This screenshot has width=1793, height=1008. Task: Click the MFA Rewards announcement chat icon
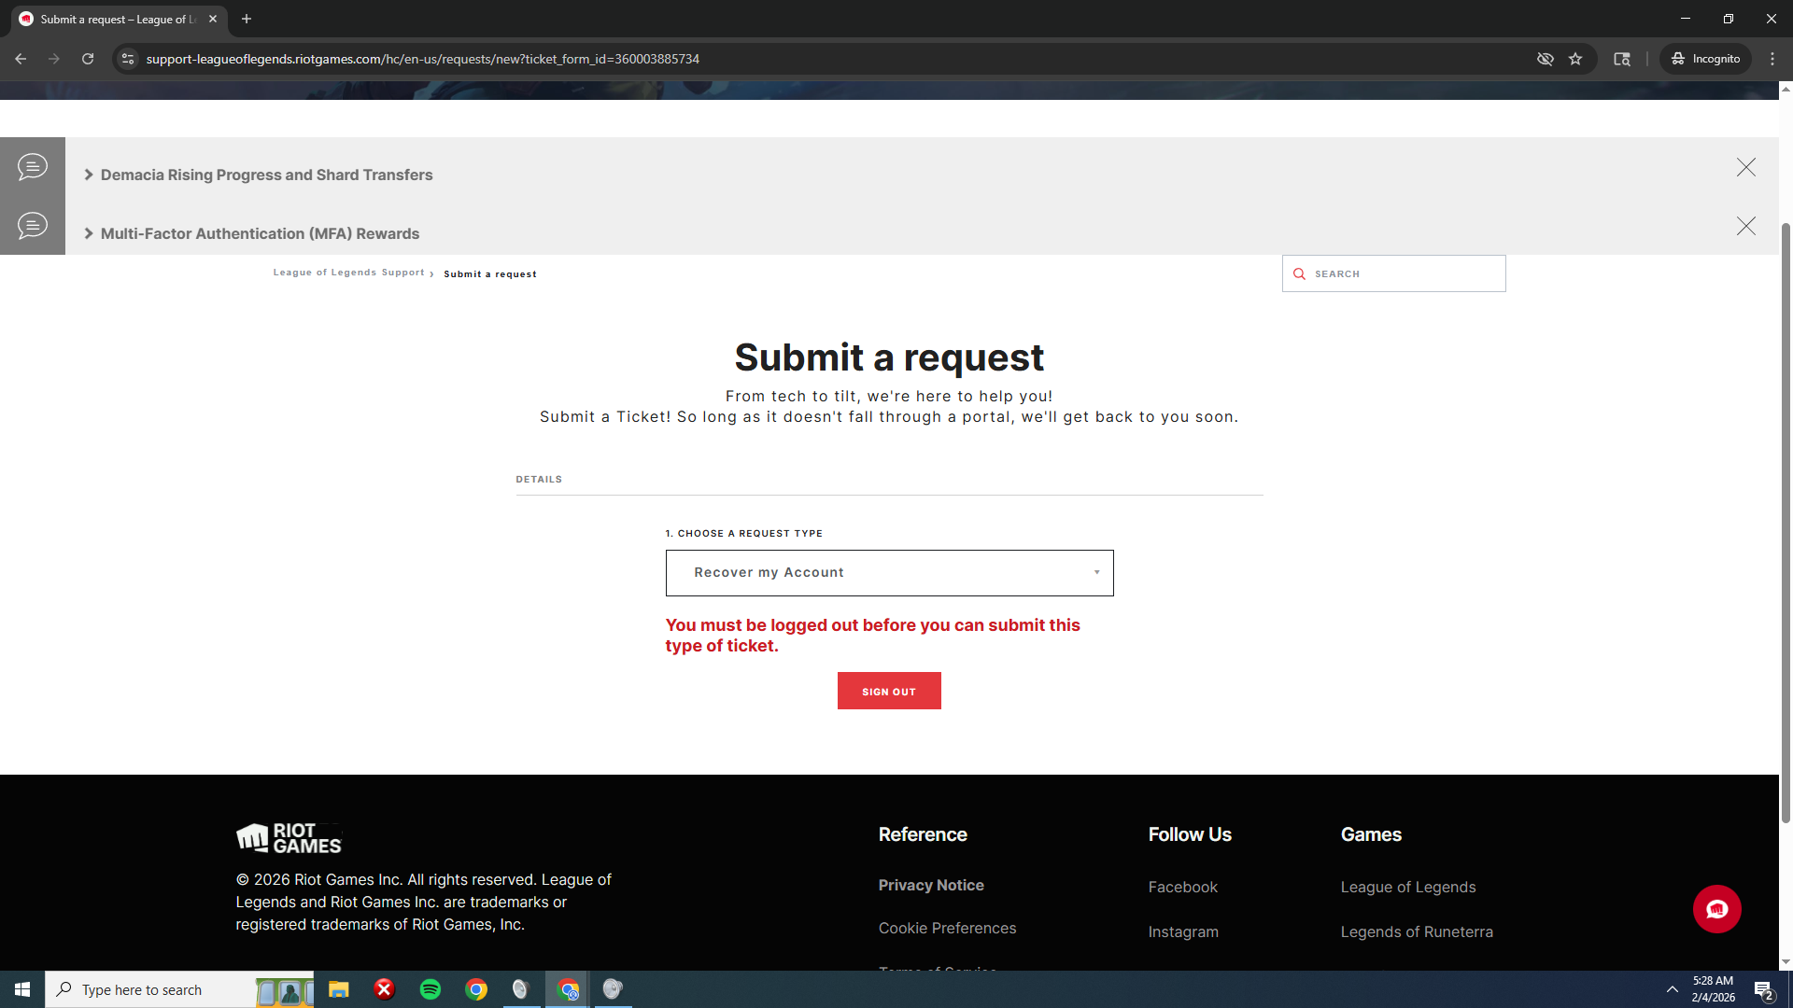coord(33,226)
